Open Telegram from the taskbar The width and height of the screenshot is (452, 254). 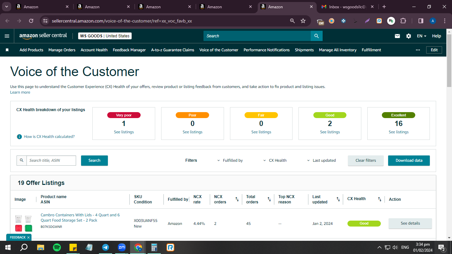pyautogui.click(x=106, y=247)
